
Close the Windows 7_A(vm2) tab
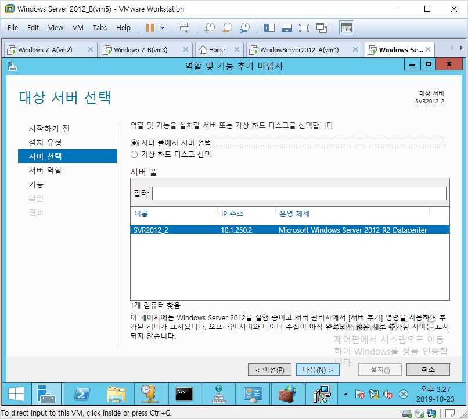pyautogui.click(x=91, y=49)
